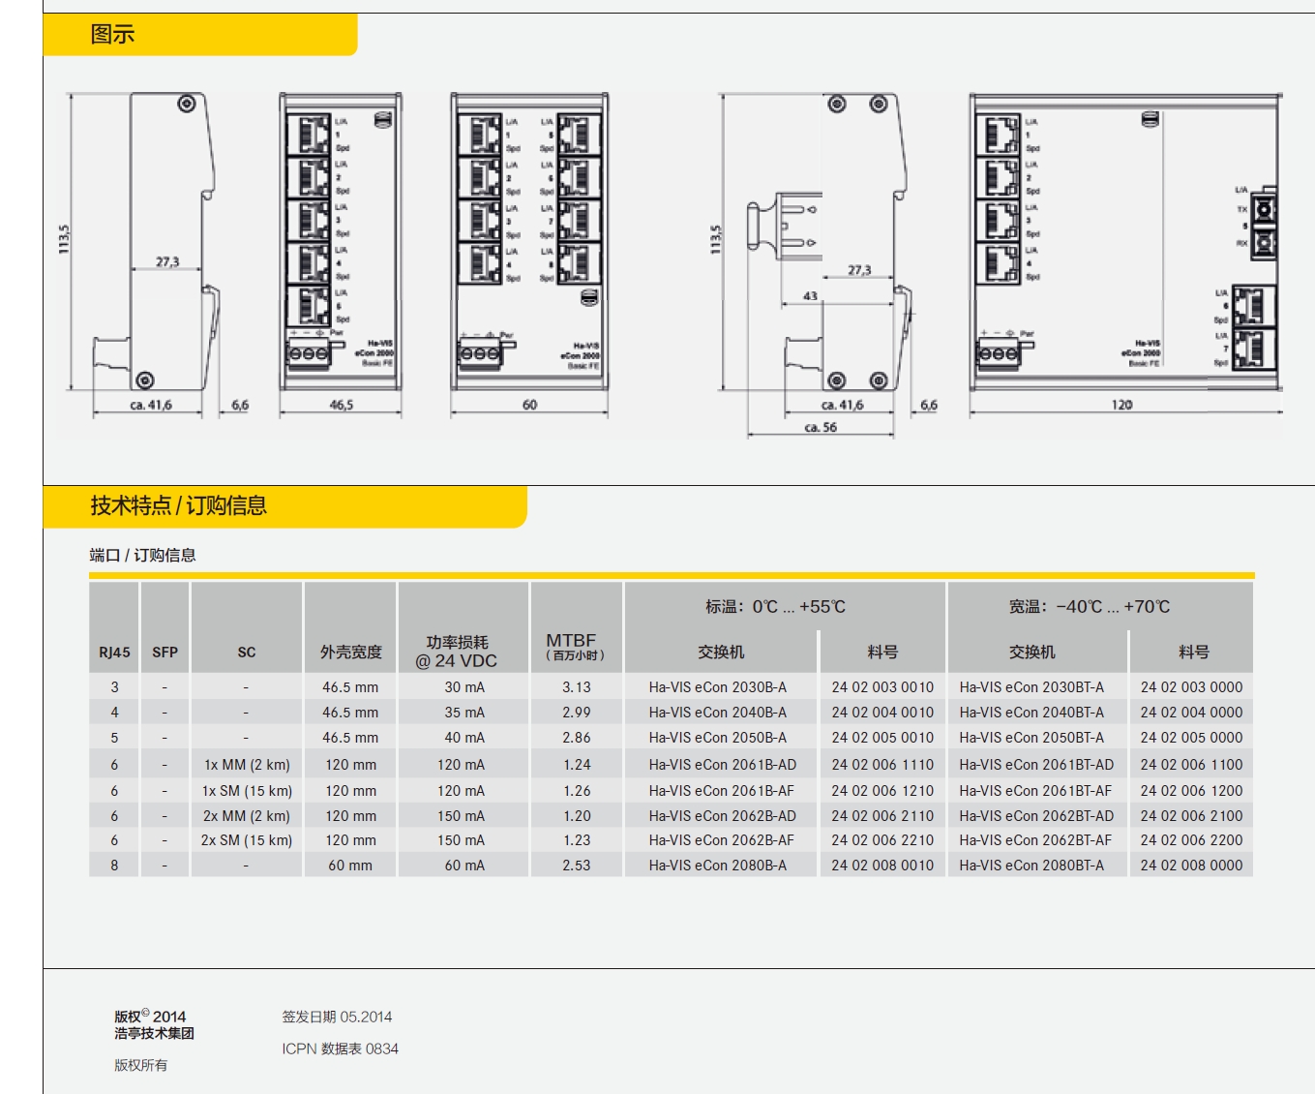Click the MTBF value 2.99
Screen dimensions: 1315x1094
point(577,713)
